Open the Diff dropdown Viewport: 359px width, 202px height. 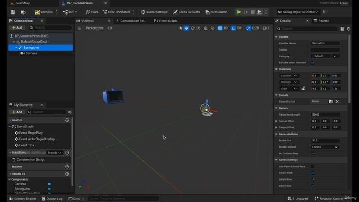pos(70,12)
